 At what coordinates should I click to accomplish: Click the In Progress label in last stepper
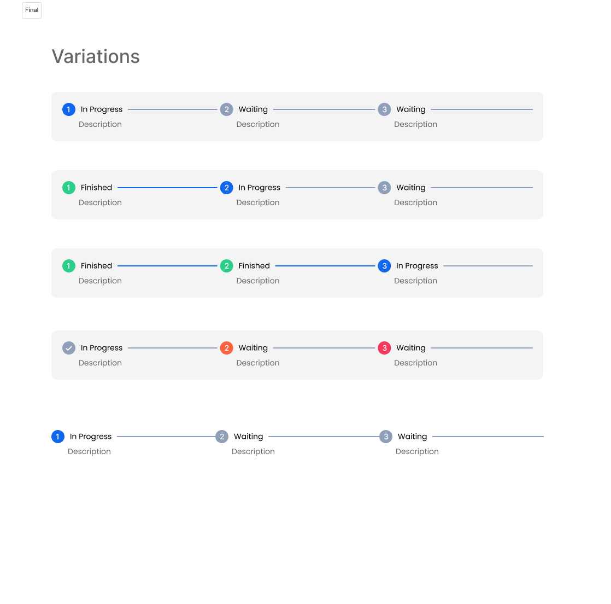[x=90, y=437]
